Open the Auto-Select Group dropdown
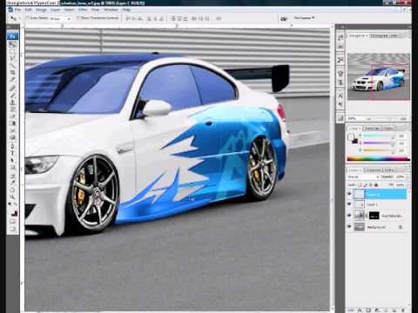This screenshot has height=313, width=418. pyautogui.click(x=60, y=18)
